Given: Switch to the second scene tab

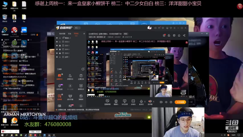Looking at the screenshot, I should [70, 34].
